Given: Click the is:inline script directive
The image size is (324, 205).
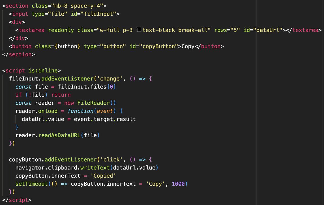Looking at the screenshot, I should pos(43,71).
